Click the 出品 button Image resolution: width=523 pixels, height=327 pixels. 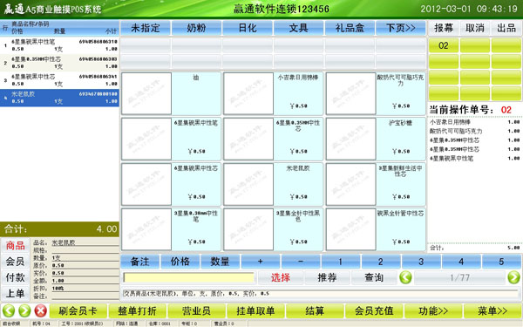[x=506, y=28]
